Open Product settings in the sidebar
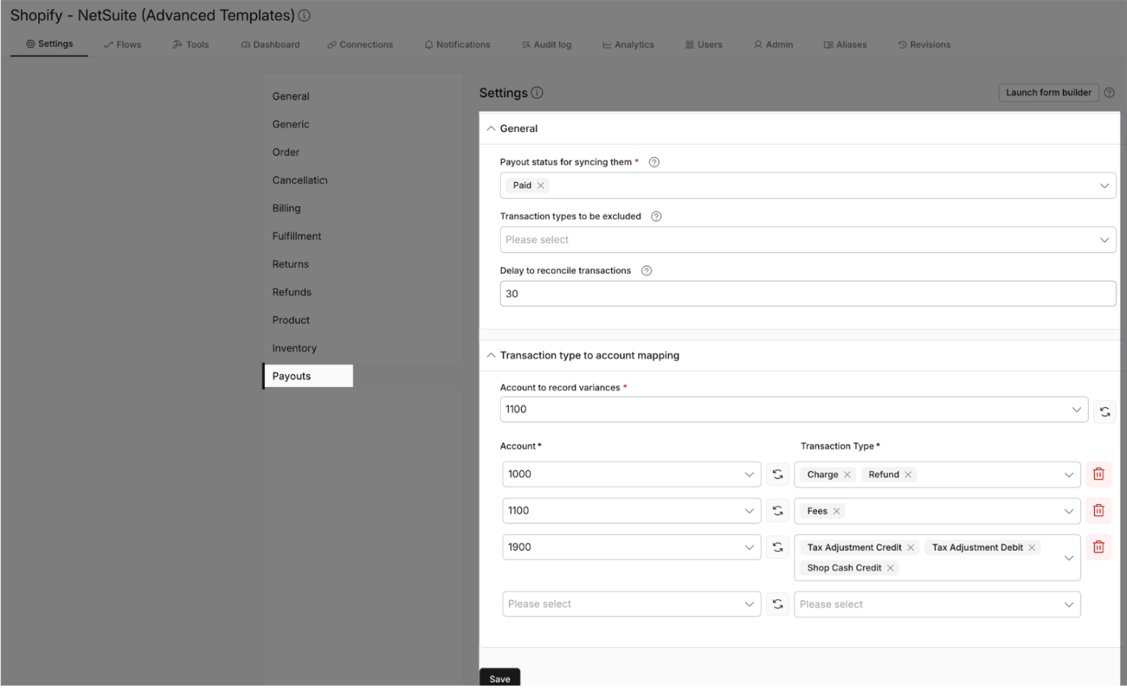 click(291, 320)
